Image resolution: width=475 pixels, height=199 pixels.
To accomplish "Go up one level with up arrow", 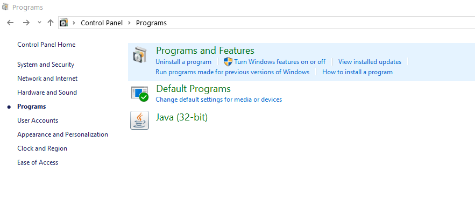I will 51,23.
